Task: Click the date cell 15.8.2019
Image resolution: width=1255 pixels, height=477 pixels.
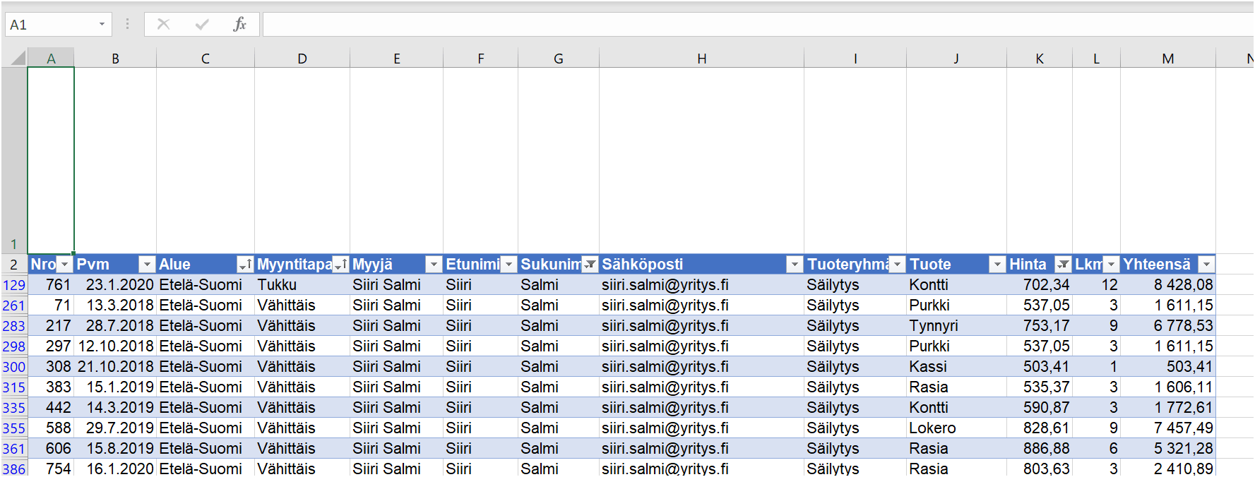Action: pyautogui.click(x=115, y=449)
